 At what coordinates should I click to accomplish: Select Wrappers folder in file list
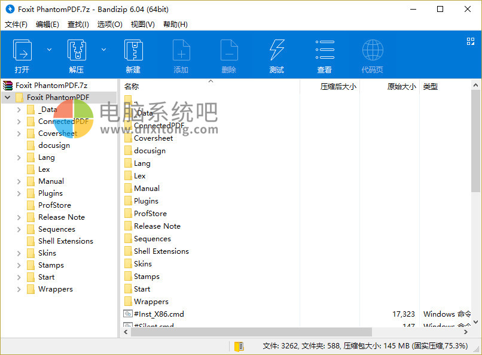(x=151, y=302)
